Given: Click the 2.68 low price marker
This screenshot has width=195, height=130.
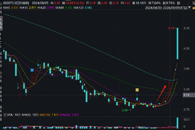Looking at the screenshot, I should tap(125, 110).
